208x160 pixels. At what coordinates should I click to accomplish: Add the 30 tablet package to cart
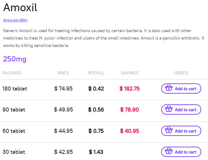coord(181,152)
